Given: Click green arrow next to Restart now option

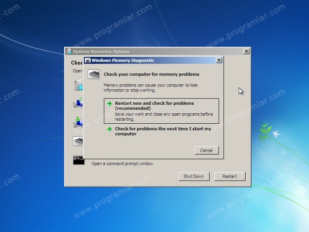Looking at the screenshot, I should coord(109,103).
